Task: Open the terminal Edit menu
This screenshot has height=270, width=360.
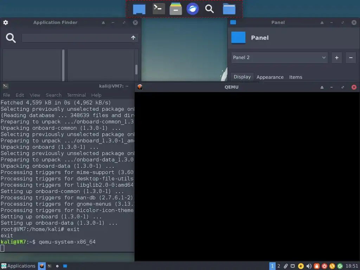Action: coord(20,95)
